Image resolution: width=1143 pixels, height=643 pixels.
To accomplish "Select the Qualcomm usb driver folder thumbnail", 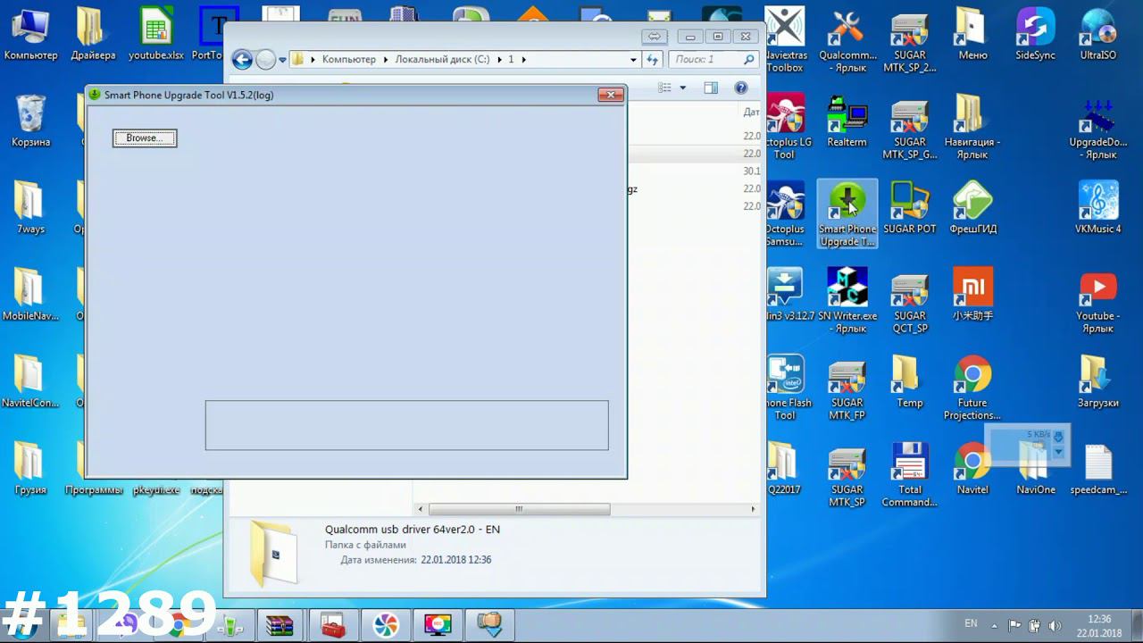I will click(273, 553).
